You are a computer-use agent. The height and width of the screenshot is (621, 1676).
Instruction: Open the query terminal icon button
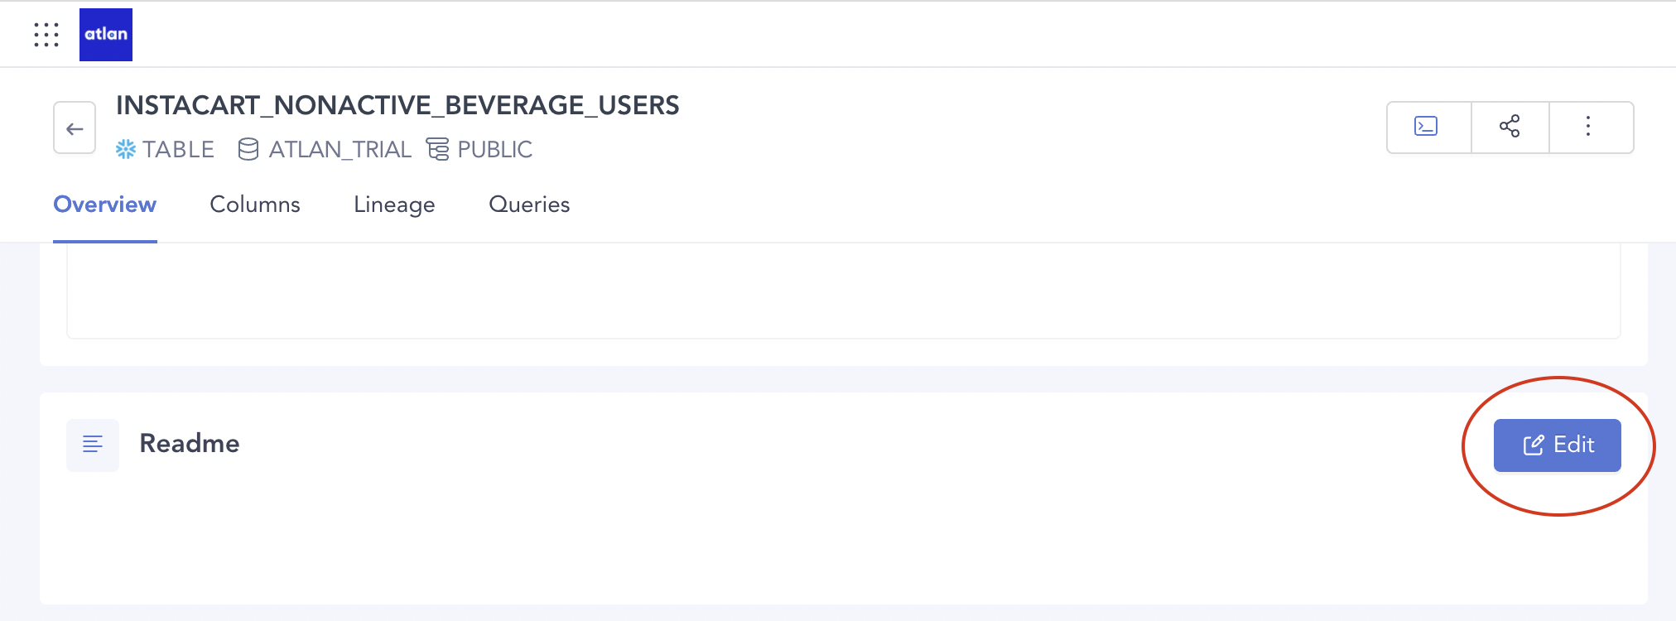tap(1426, 127)
